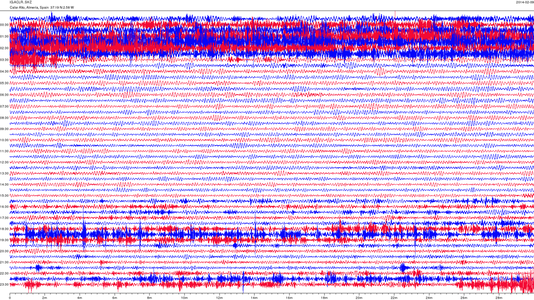Click the 09:30 time label
The image size is (534, 300).
4,129
